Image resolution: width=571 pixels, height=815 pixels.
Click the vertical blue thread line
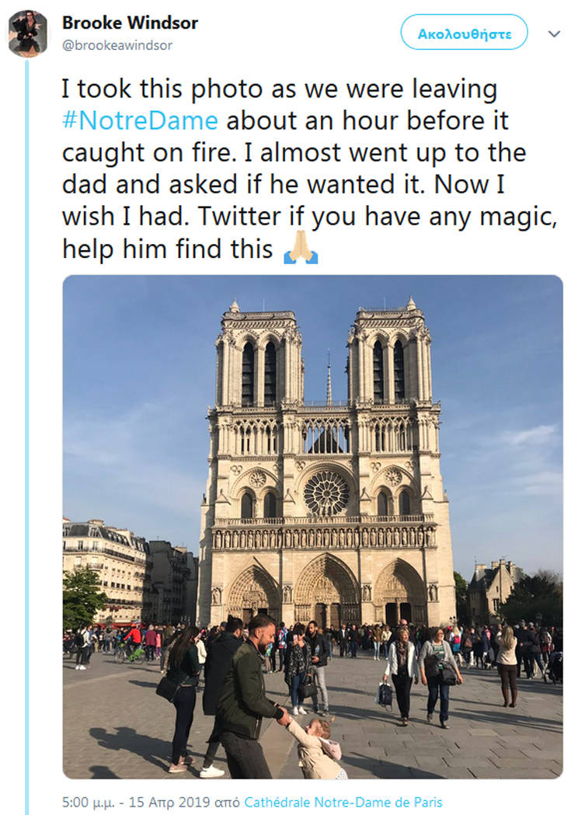point(27,435)
